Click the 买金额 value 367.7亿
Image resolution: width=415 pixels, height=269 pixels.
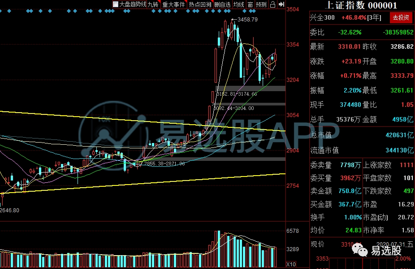click(350, 204)
